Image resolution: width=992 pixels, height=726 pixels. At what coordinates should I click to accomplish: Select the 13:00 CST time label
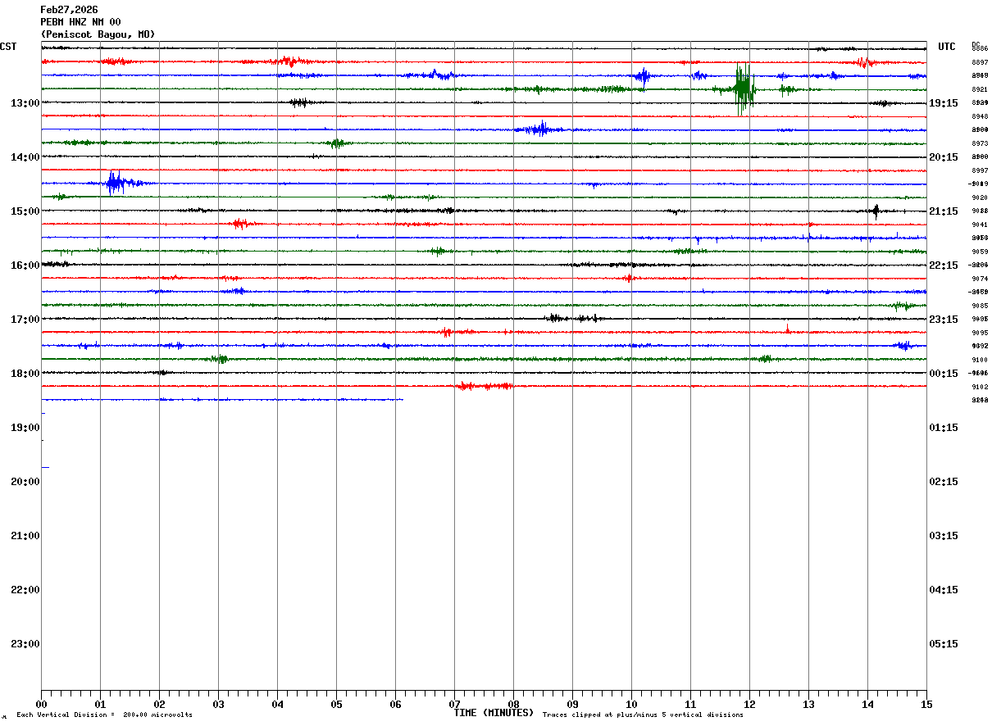25,103
